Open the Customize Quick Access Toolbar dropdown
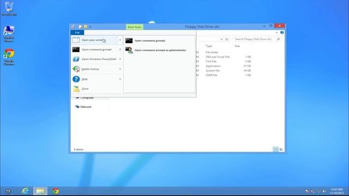Image resolution: width=349 pixels, height=196 pixels. pos(90,27)
